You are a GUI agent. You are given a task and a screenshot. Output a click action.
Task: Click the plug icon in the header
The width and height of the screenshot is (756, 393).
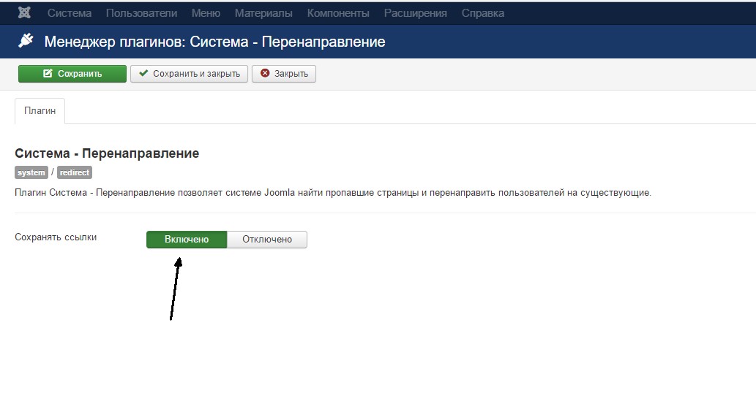[26, 42]
